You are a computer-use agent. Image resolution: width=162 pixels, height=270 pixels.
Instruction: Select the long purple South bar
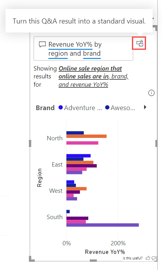point(103,225)
